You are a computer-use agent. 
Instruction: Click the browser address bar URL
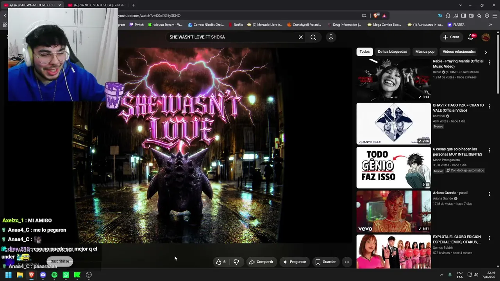[149, 16]
